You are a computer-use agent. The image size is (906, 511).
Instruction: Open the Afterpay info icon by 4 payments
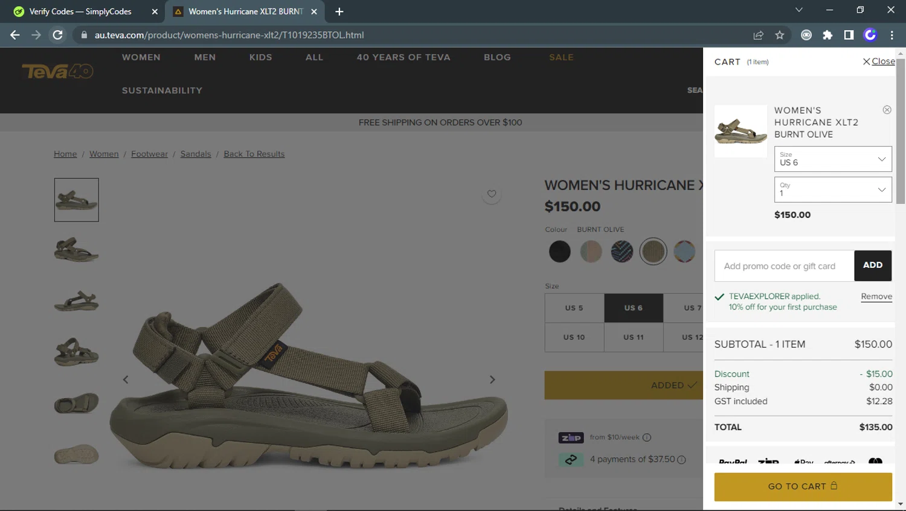pyautogui.click(x=681, y=460)
